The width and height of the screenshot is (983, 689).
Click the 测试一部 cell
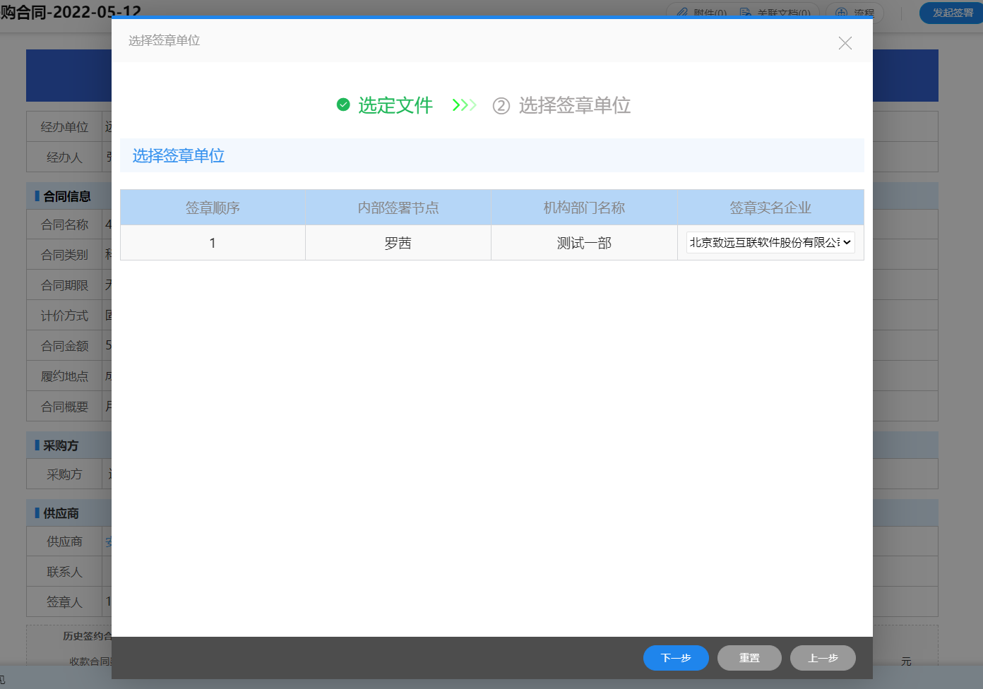point(584,243)
